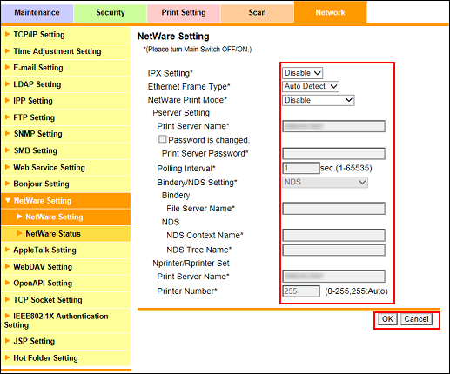The width and height of the screenshot is (450, 374).
Task: Open the IPX Setting dropdown
Action: coord(302,73)
